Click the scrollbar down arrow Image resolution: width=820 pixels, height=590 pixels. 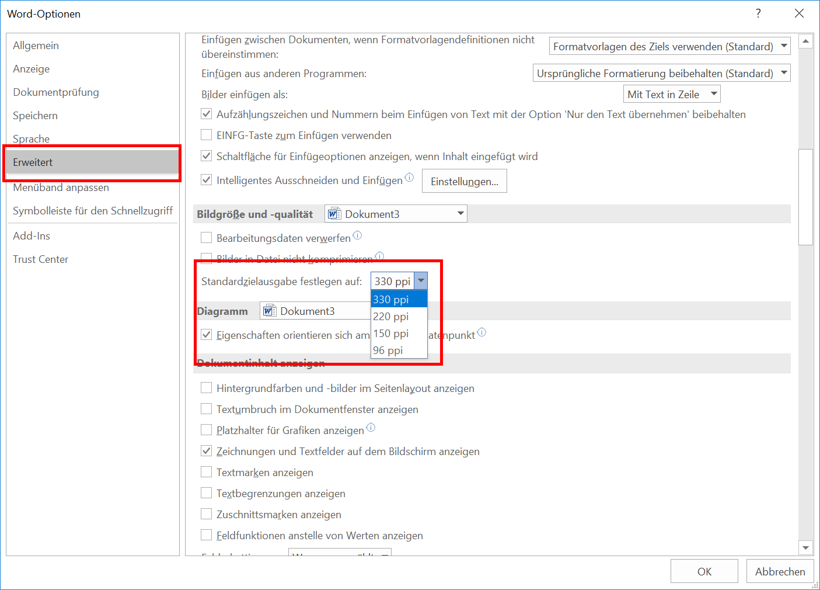click(806, 548)
